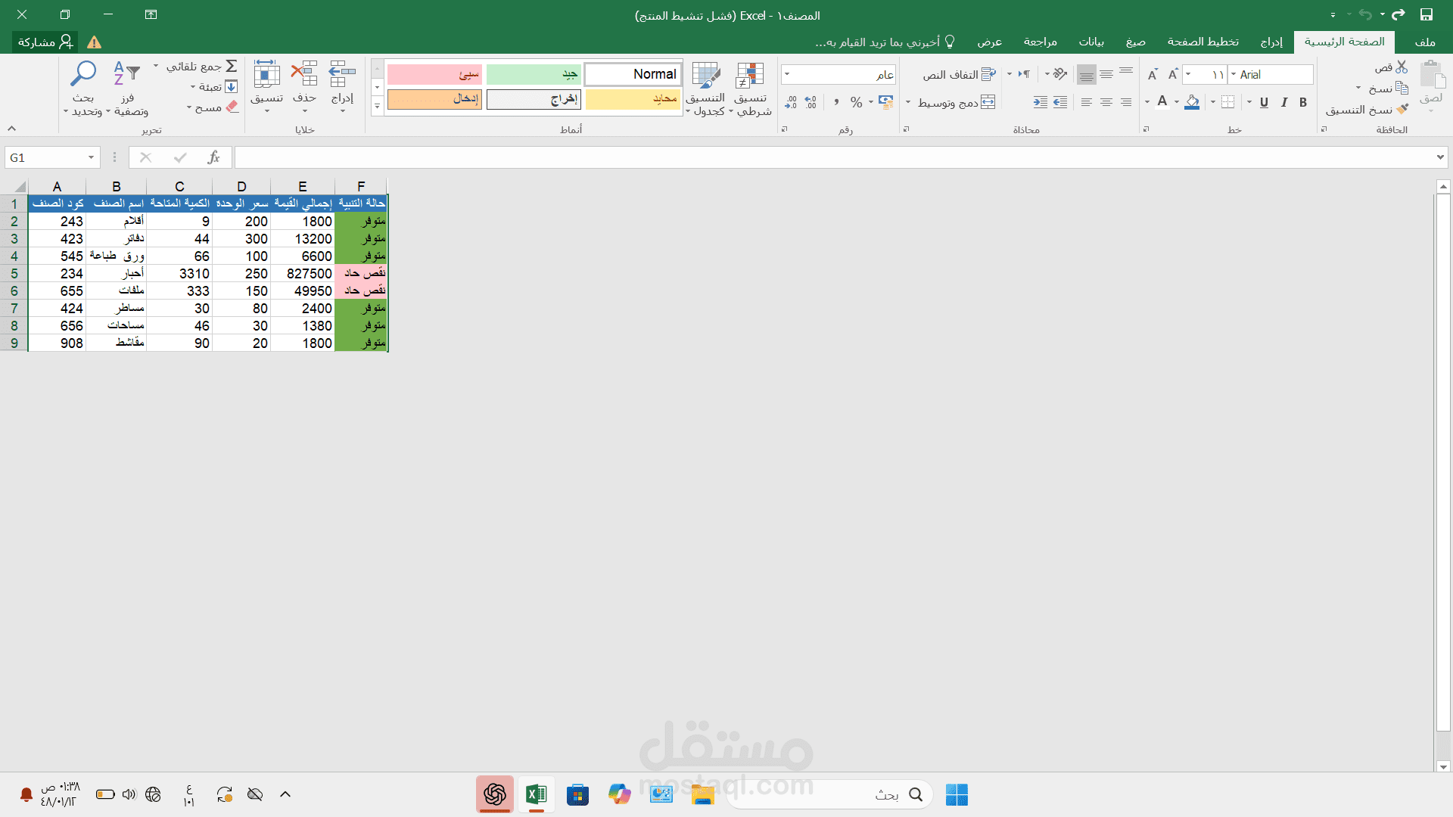1453x817 pixels.
Task: Apply borders using the borders grid icon
Action: tap(1227, 102)
